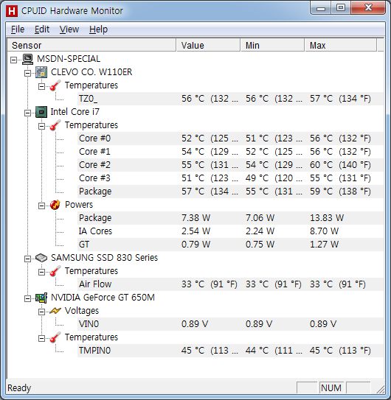Click the Min column header
The width and height of the screenshot is (391, 400).
[273, 46]
